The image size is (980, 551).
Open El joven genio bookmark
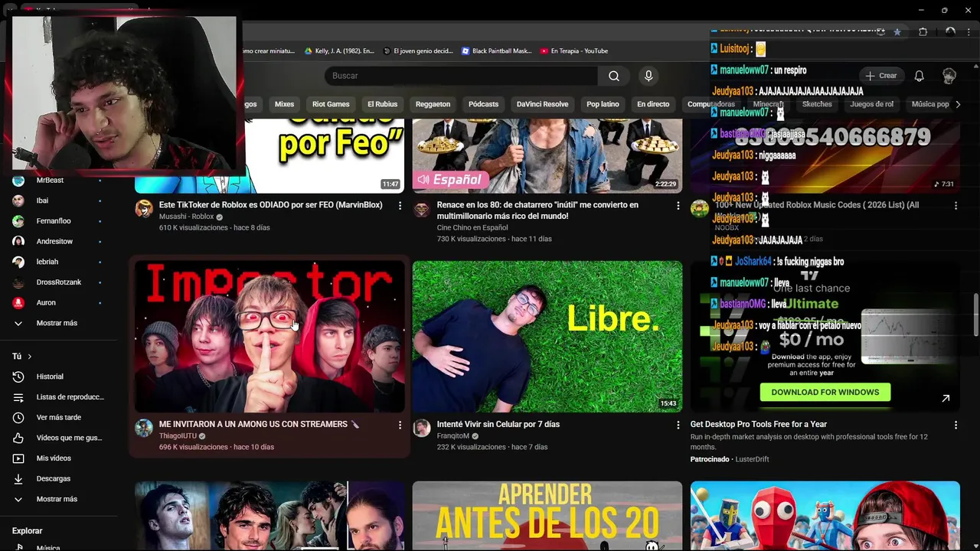coord(417,51)
